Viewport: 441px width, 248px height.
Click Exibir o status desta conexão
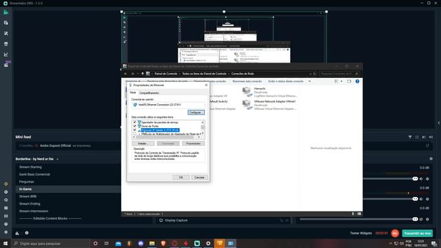286,81
